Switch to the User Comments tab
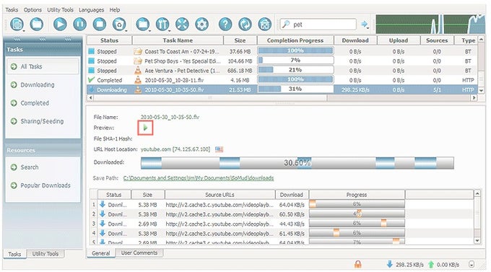This screenshot has width=491, height=272. pyautogui.click(x=139, y=253)
